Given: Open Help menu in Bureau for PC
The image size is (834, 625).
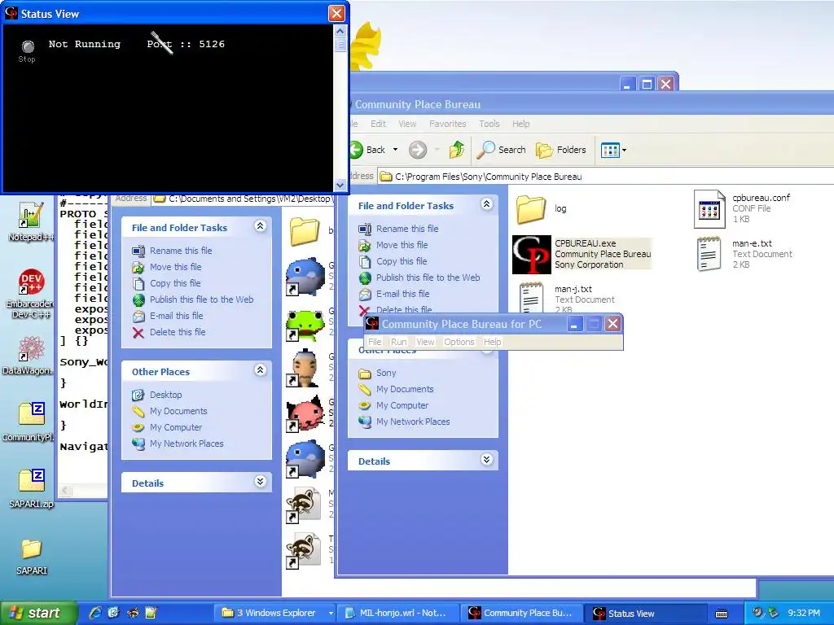Looking at the screenshot, I should tap(492, 342).
